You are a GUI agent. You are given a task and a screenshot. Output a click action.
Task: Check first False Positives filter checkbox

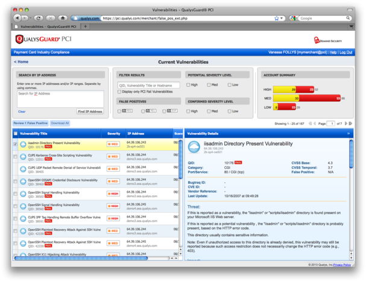click(x=119, y=111)
